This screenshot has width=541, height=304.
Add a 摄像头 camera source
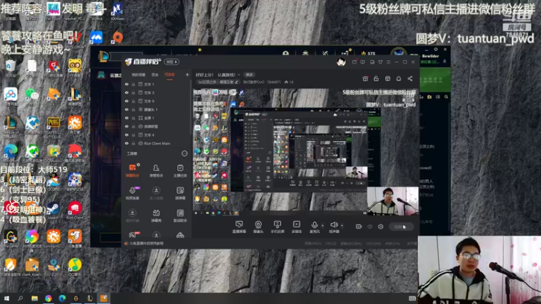click(258, 227)
